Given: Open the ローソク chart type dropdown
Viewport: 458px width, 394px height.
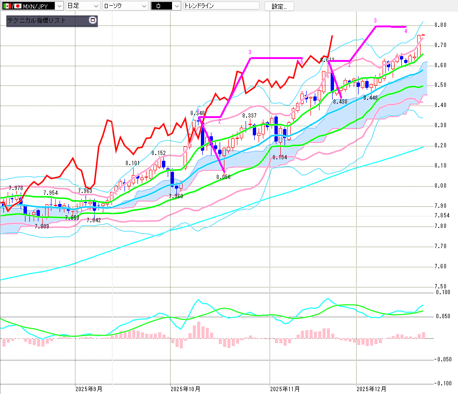Looking at the screenshot, I should tap(143, 6).
